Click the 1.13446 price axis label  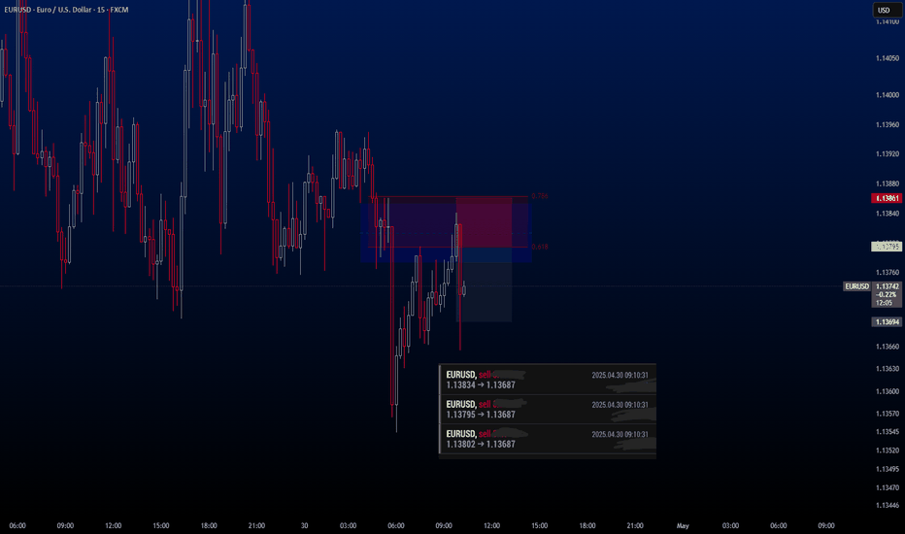888,506
